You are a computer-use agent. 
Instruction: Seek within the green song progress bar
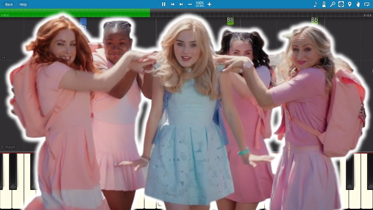pyautogui.click(x=75, y=13)
